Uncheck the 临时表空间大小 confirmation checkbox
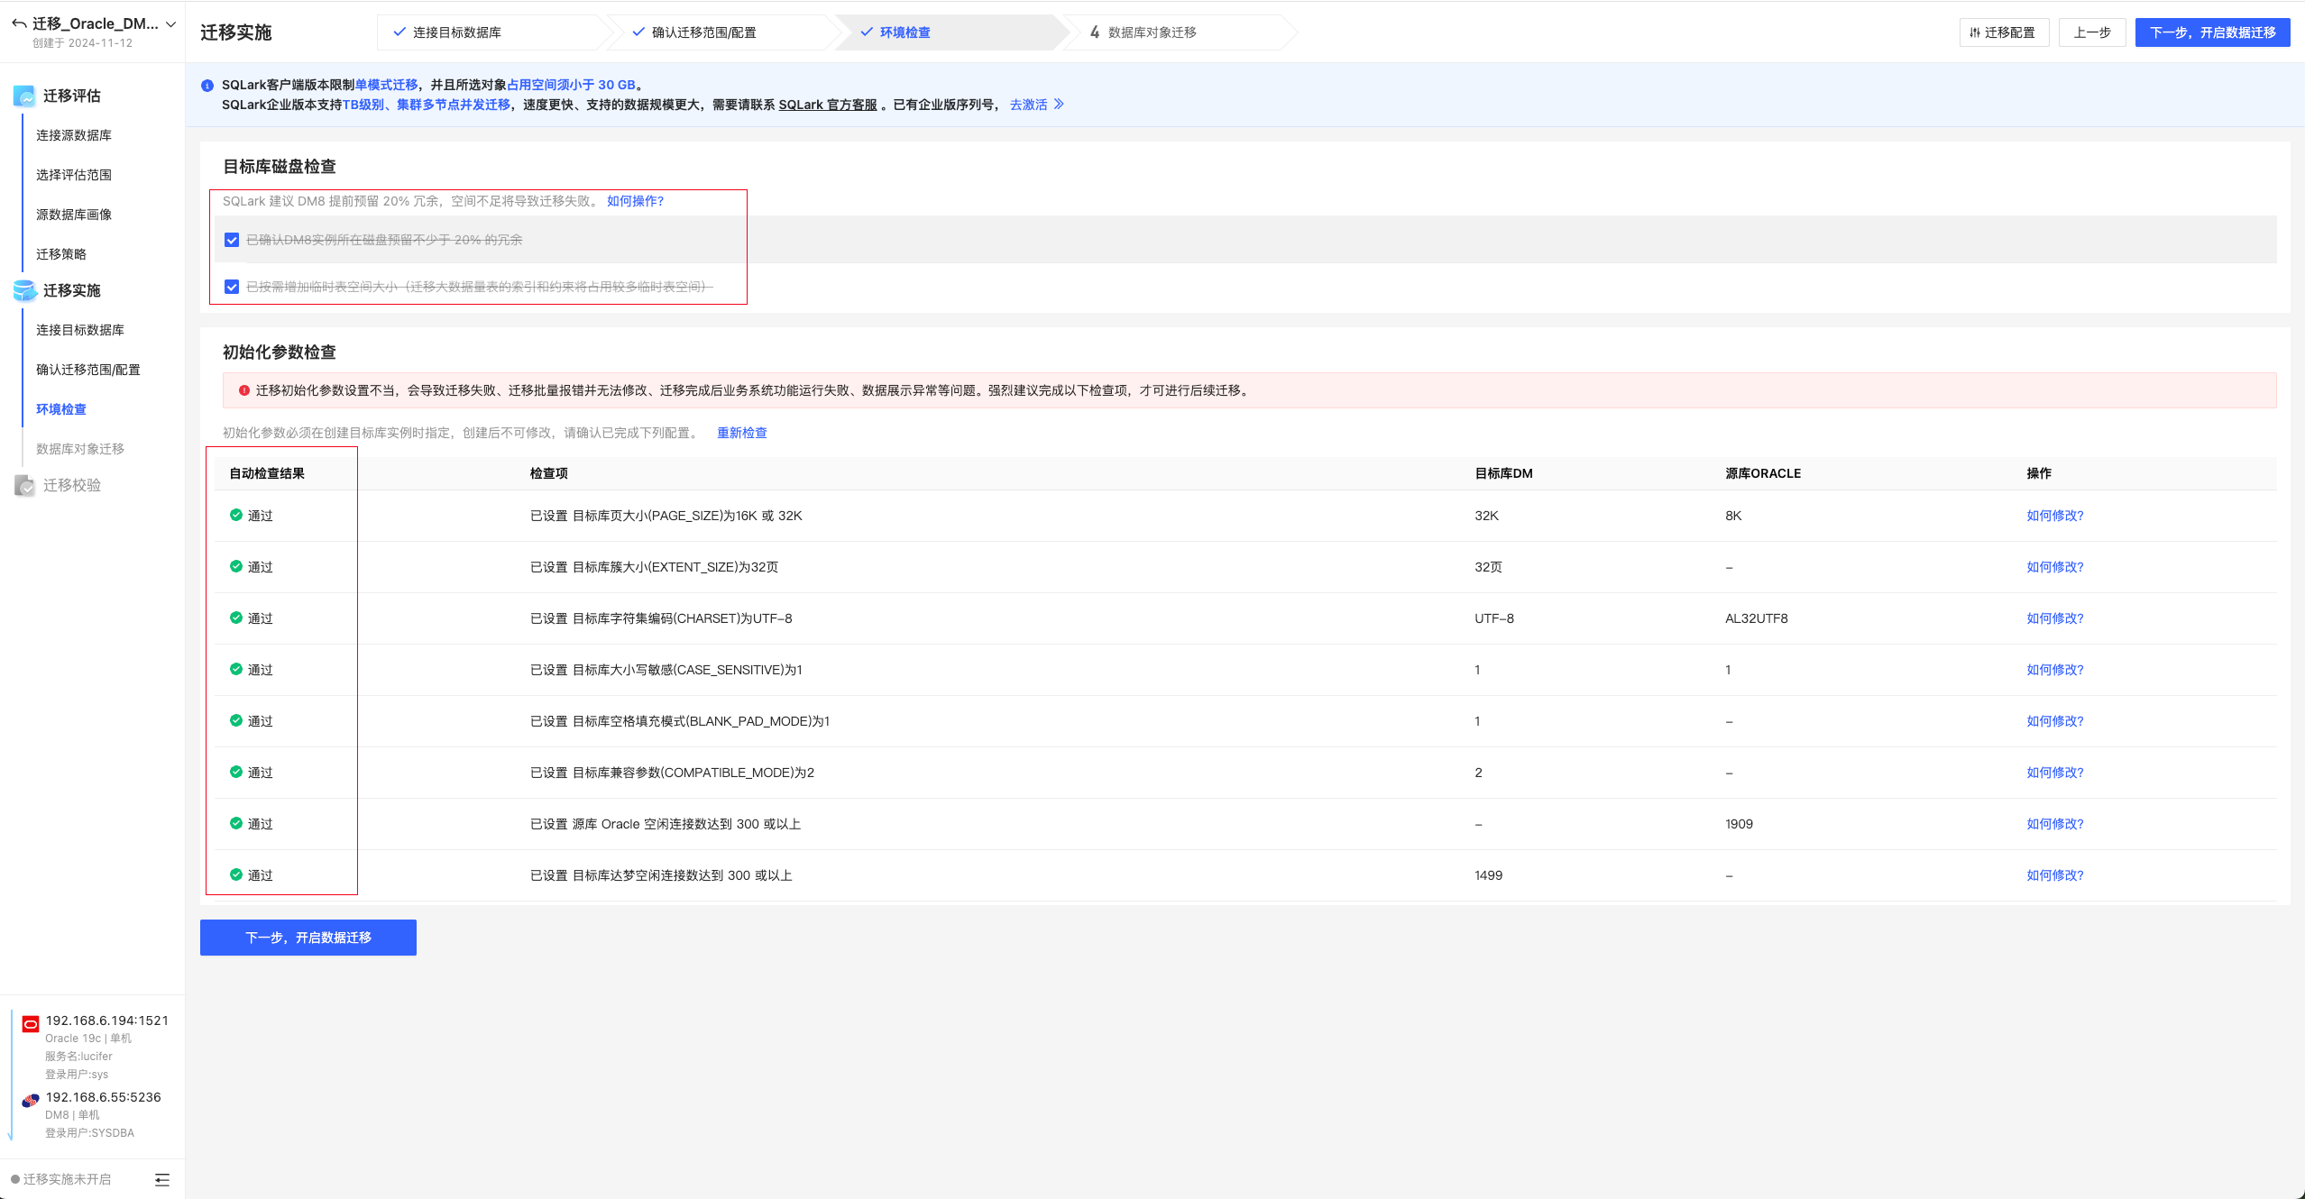 (232, 287)
